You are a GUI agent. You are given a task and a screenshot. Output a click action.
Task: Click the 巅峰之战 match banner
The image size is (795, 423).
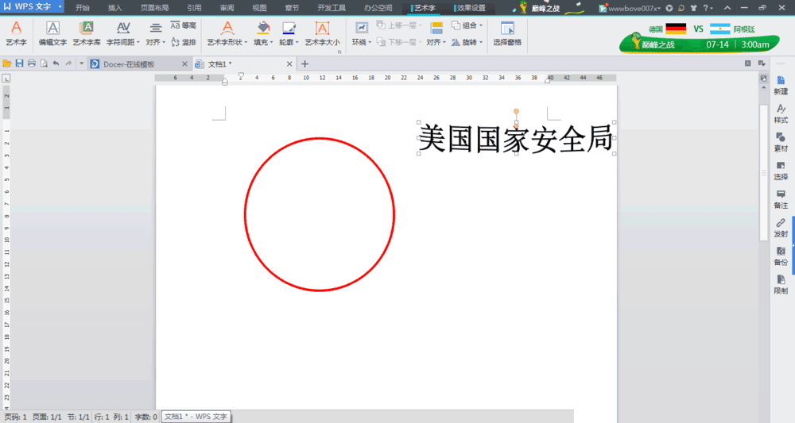click(x=699, y=38)
